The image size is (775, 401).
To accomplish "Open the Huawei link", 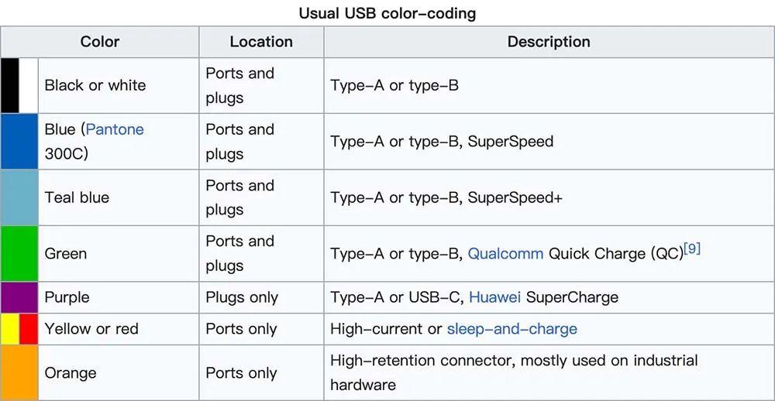I will (x=494, y=297).
